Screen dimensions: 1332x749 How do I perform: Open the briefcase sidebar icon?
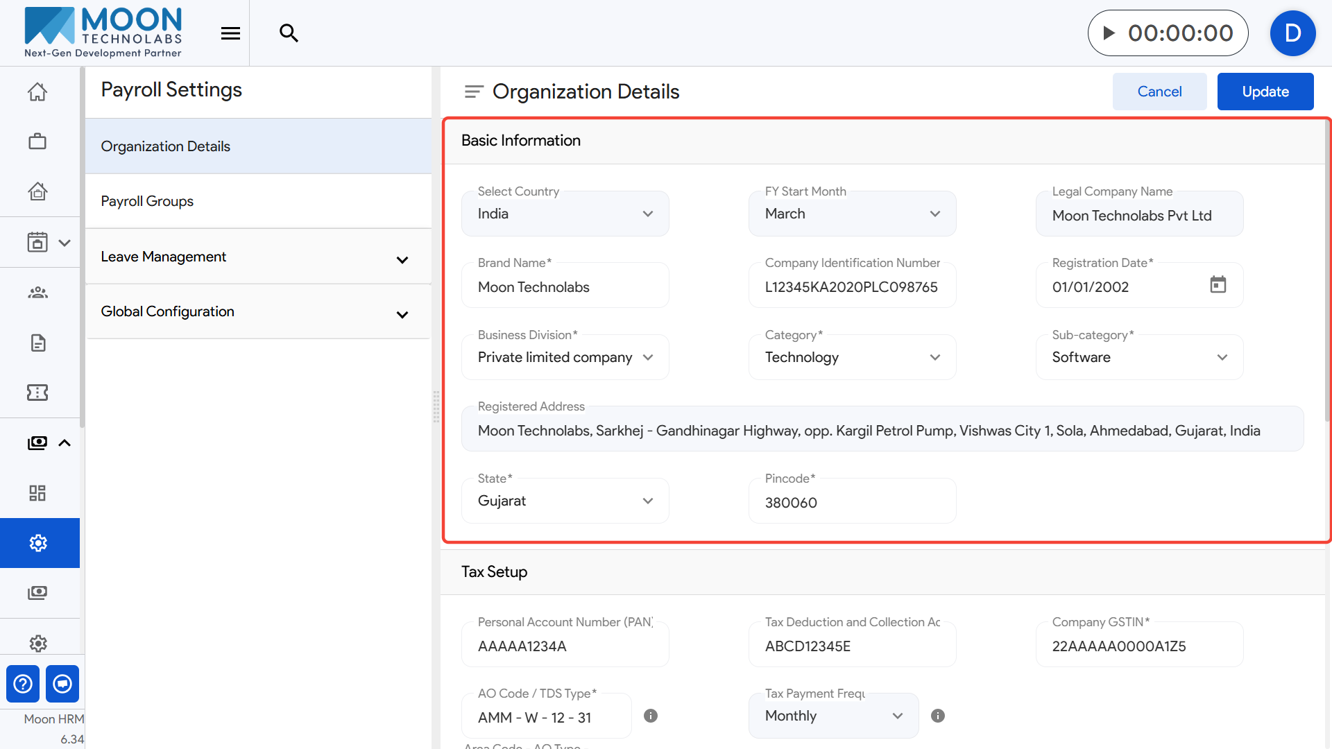[37, 141]
